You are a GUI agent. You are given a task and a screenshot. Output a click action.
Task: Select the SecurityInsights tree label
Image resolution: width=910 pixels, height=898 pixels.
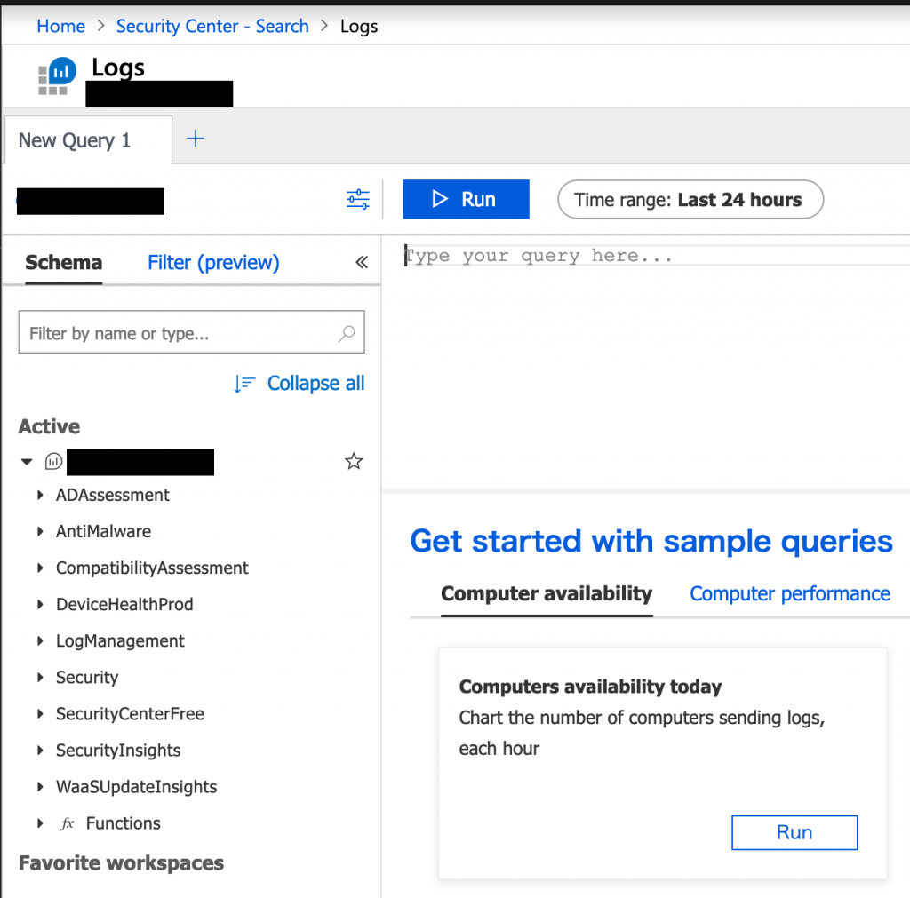[118, 751]
